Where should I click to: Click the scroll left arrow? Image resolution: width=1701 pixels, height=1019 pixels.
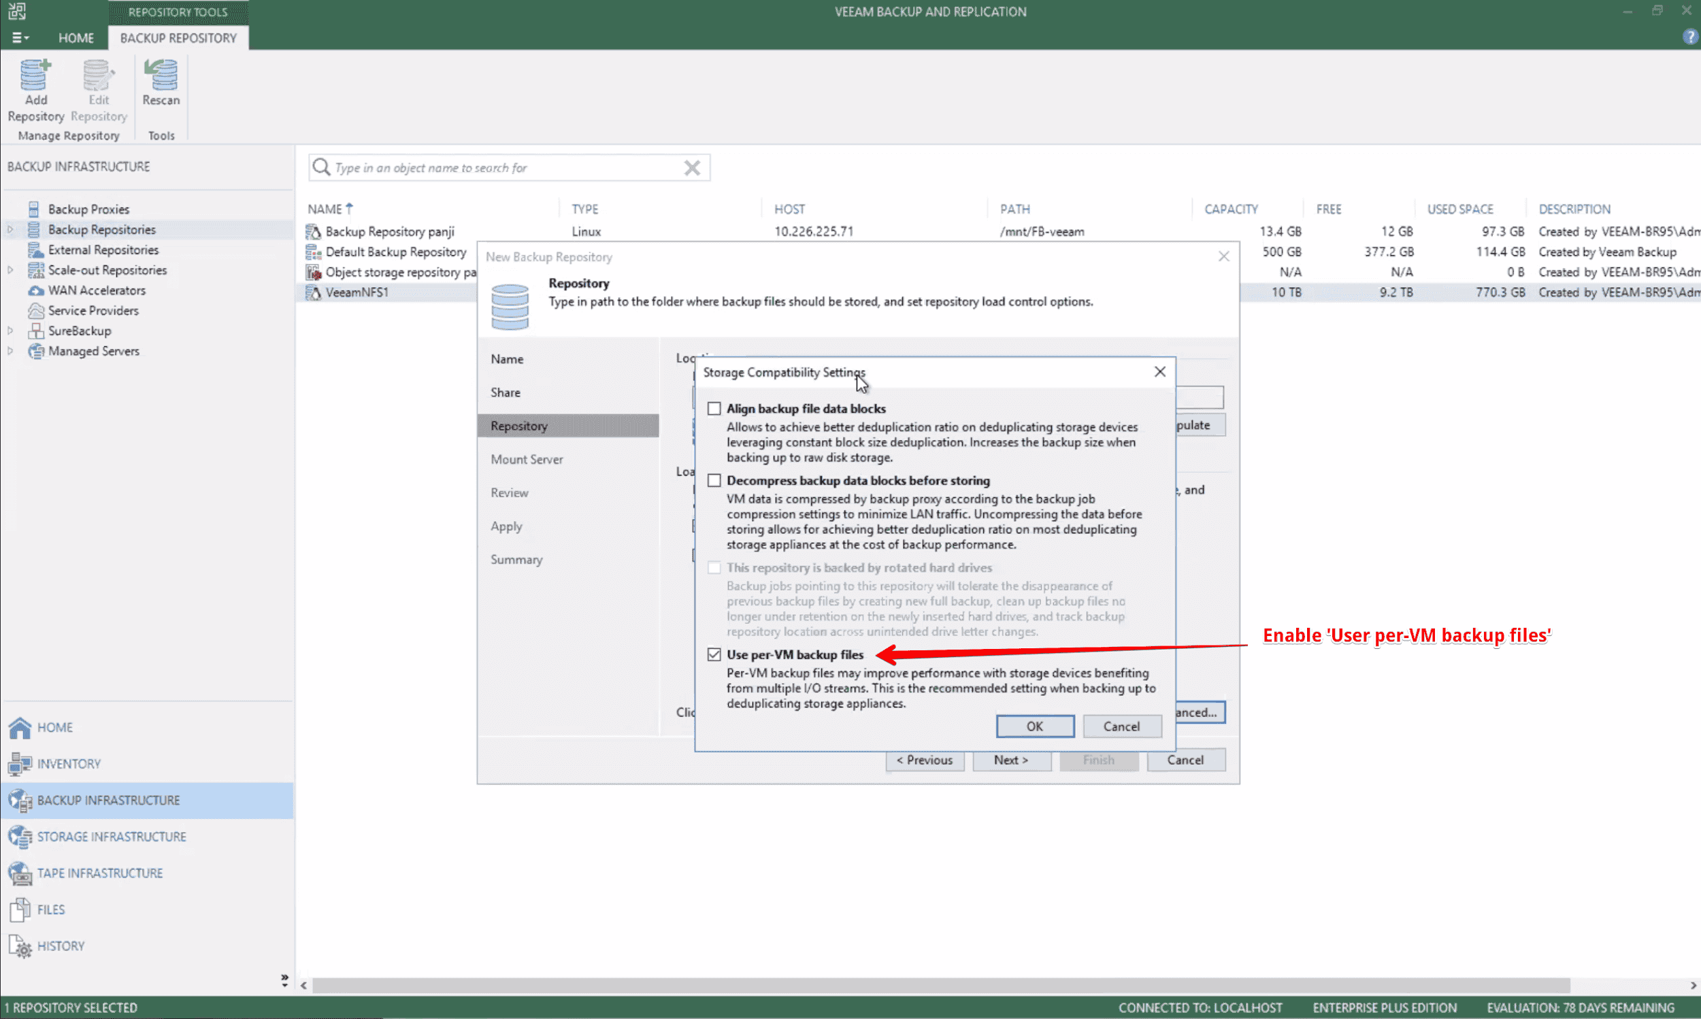coord(304,986)
